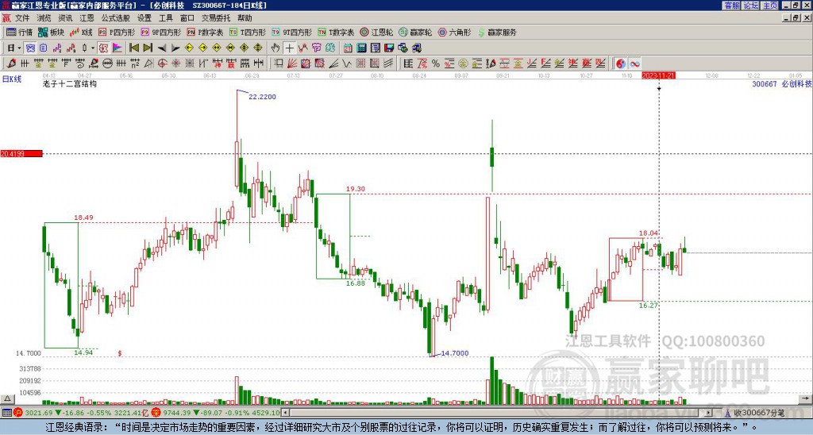Image resolution: width=813 pixels, height=435 pixels.
Task: Click horizontal scrollbar right arrow
Action: pos(709,413)
